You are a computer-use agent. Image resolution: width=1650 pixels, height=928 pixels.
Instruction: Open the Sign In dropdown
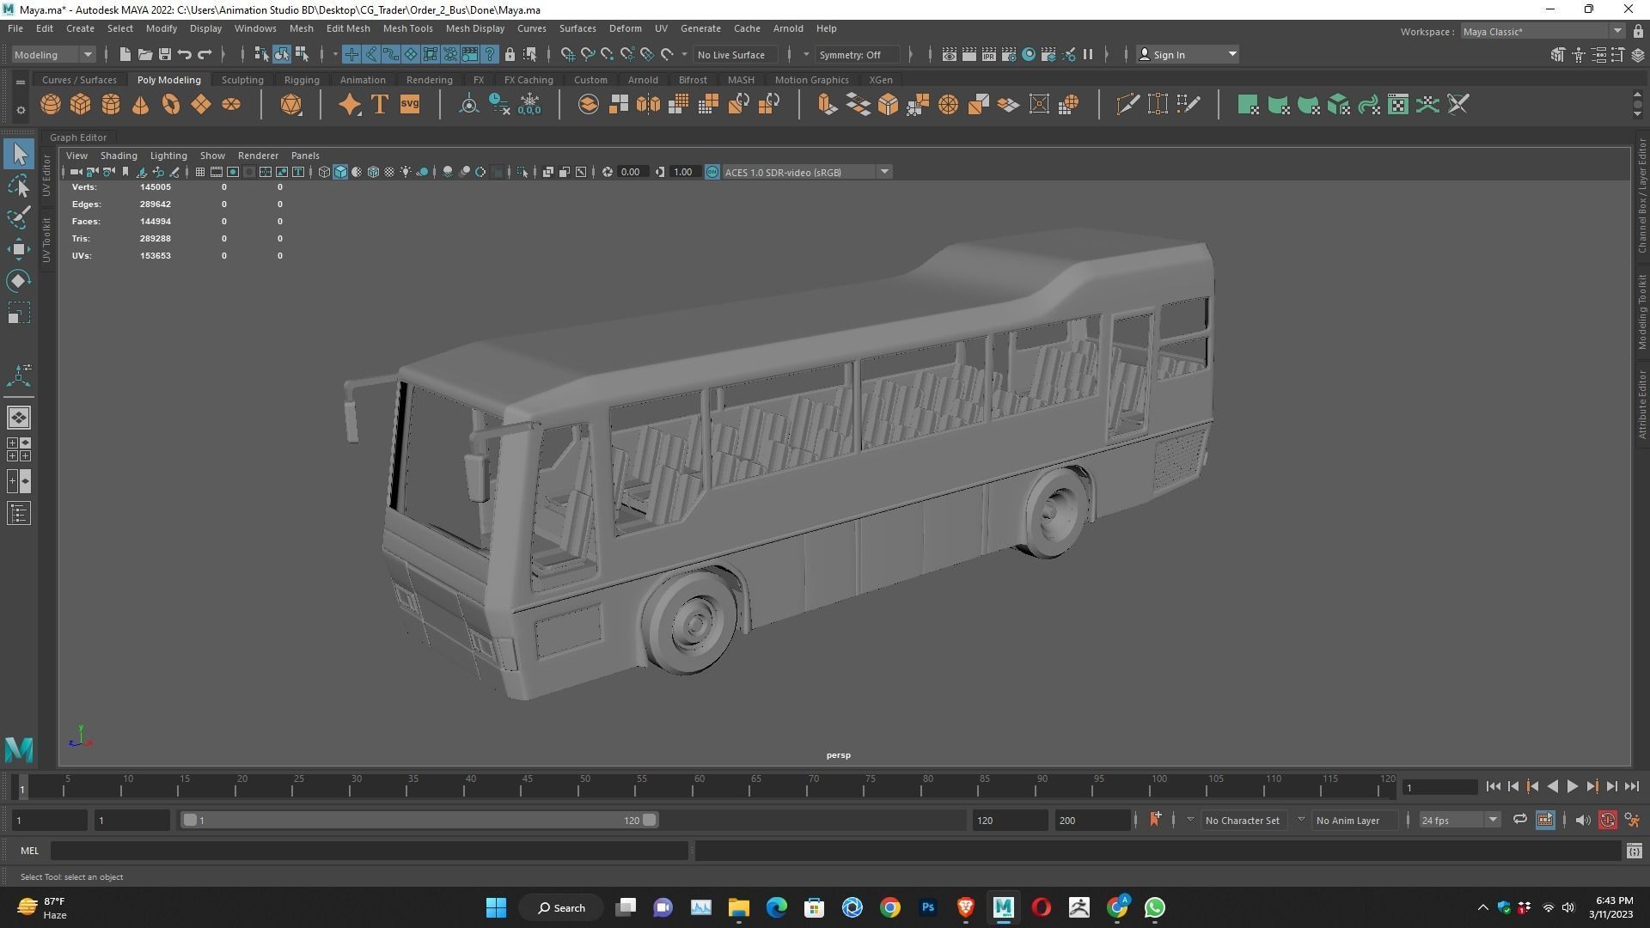1188,54
